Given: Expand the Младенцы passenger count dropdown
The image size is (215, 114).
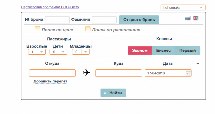Looking at the screenshot, I should click(x=85, y=52).
